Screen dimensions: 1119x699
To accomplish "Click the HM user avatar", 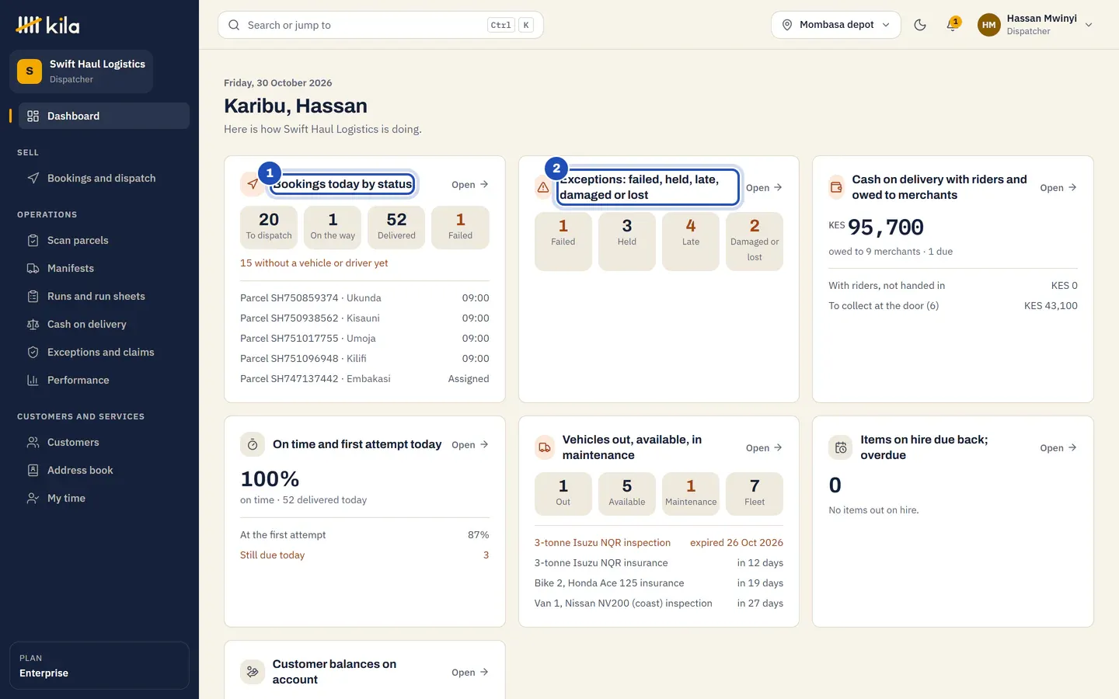I will click(x=988, y=25).
